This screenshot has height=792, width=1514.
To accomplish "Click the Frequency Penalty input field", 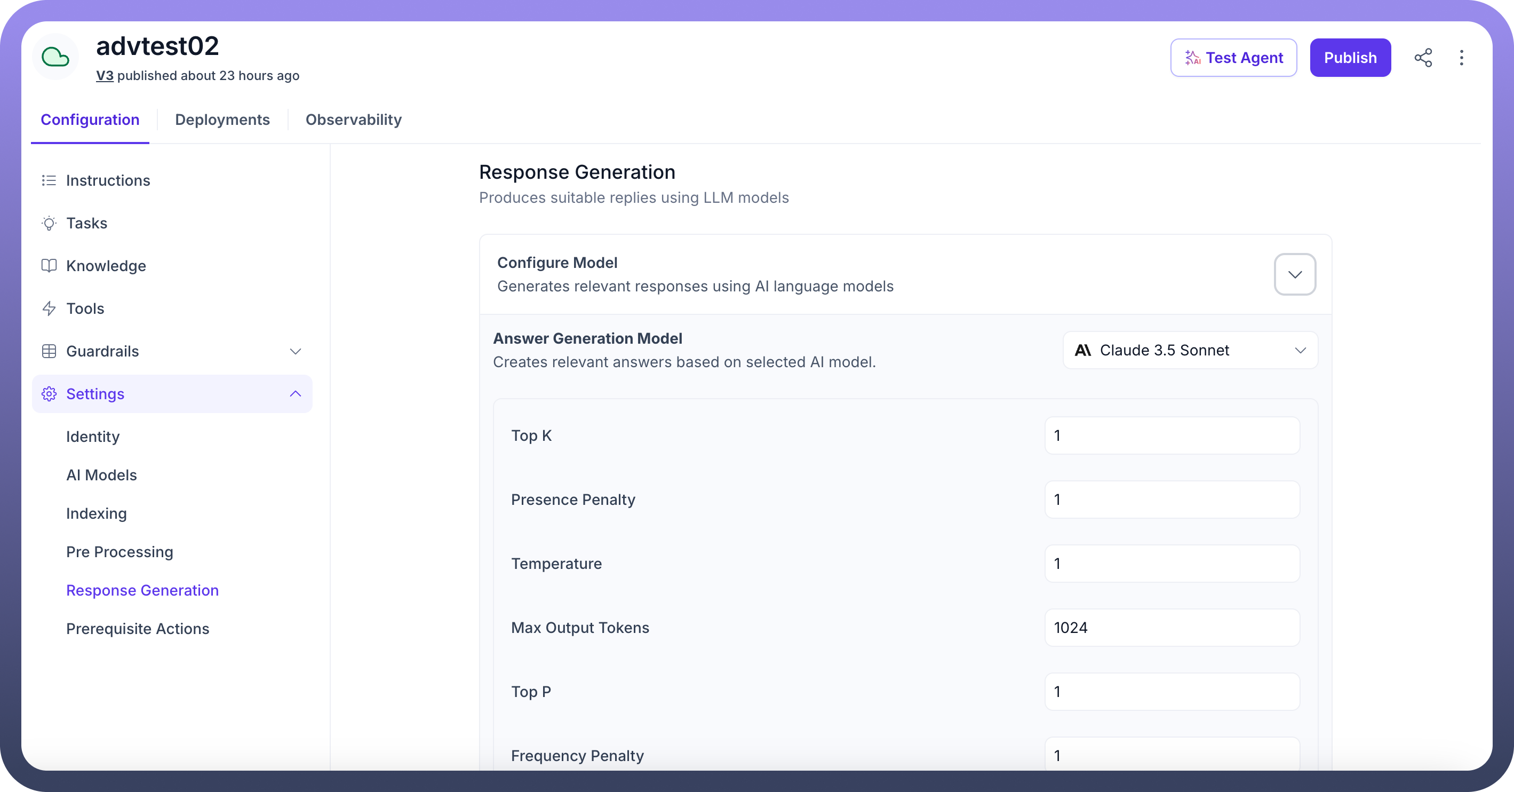I will pos(1172,754).
